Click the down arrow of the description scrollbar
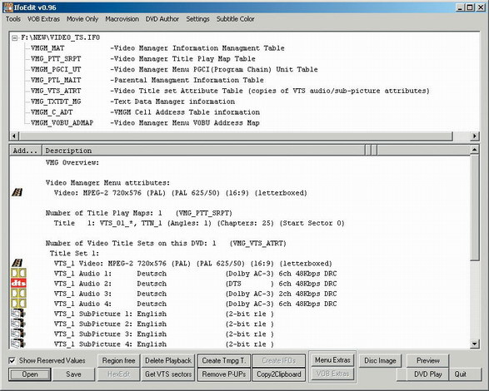 pos(475,344)
